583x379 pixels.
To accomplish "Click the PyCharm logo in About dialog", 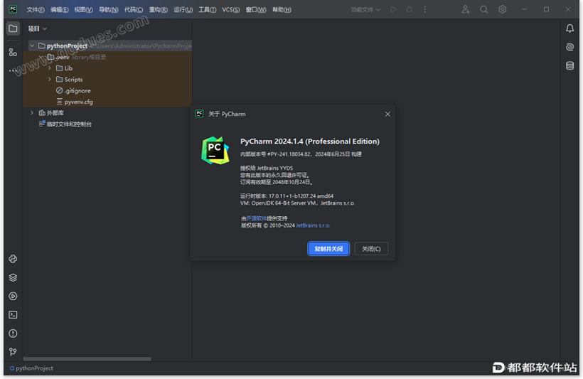I will (215, 150).
